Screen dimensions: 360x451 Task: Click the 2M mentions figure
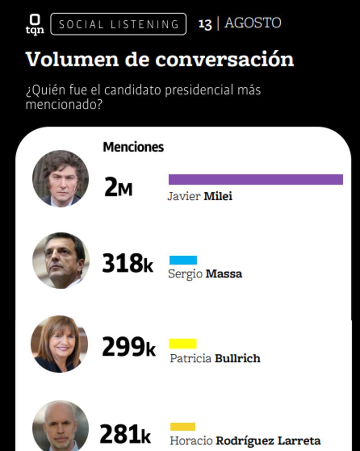click(118, 188)
